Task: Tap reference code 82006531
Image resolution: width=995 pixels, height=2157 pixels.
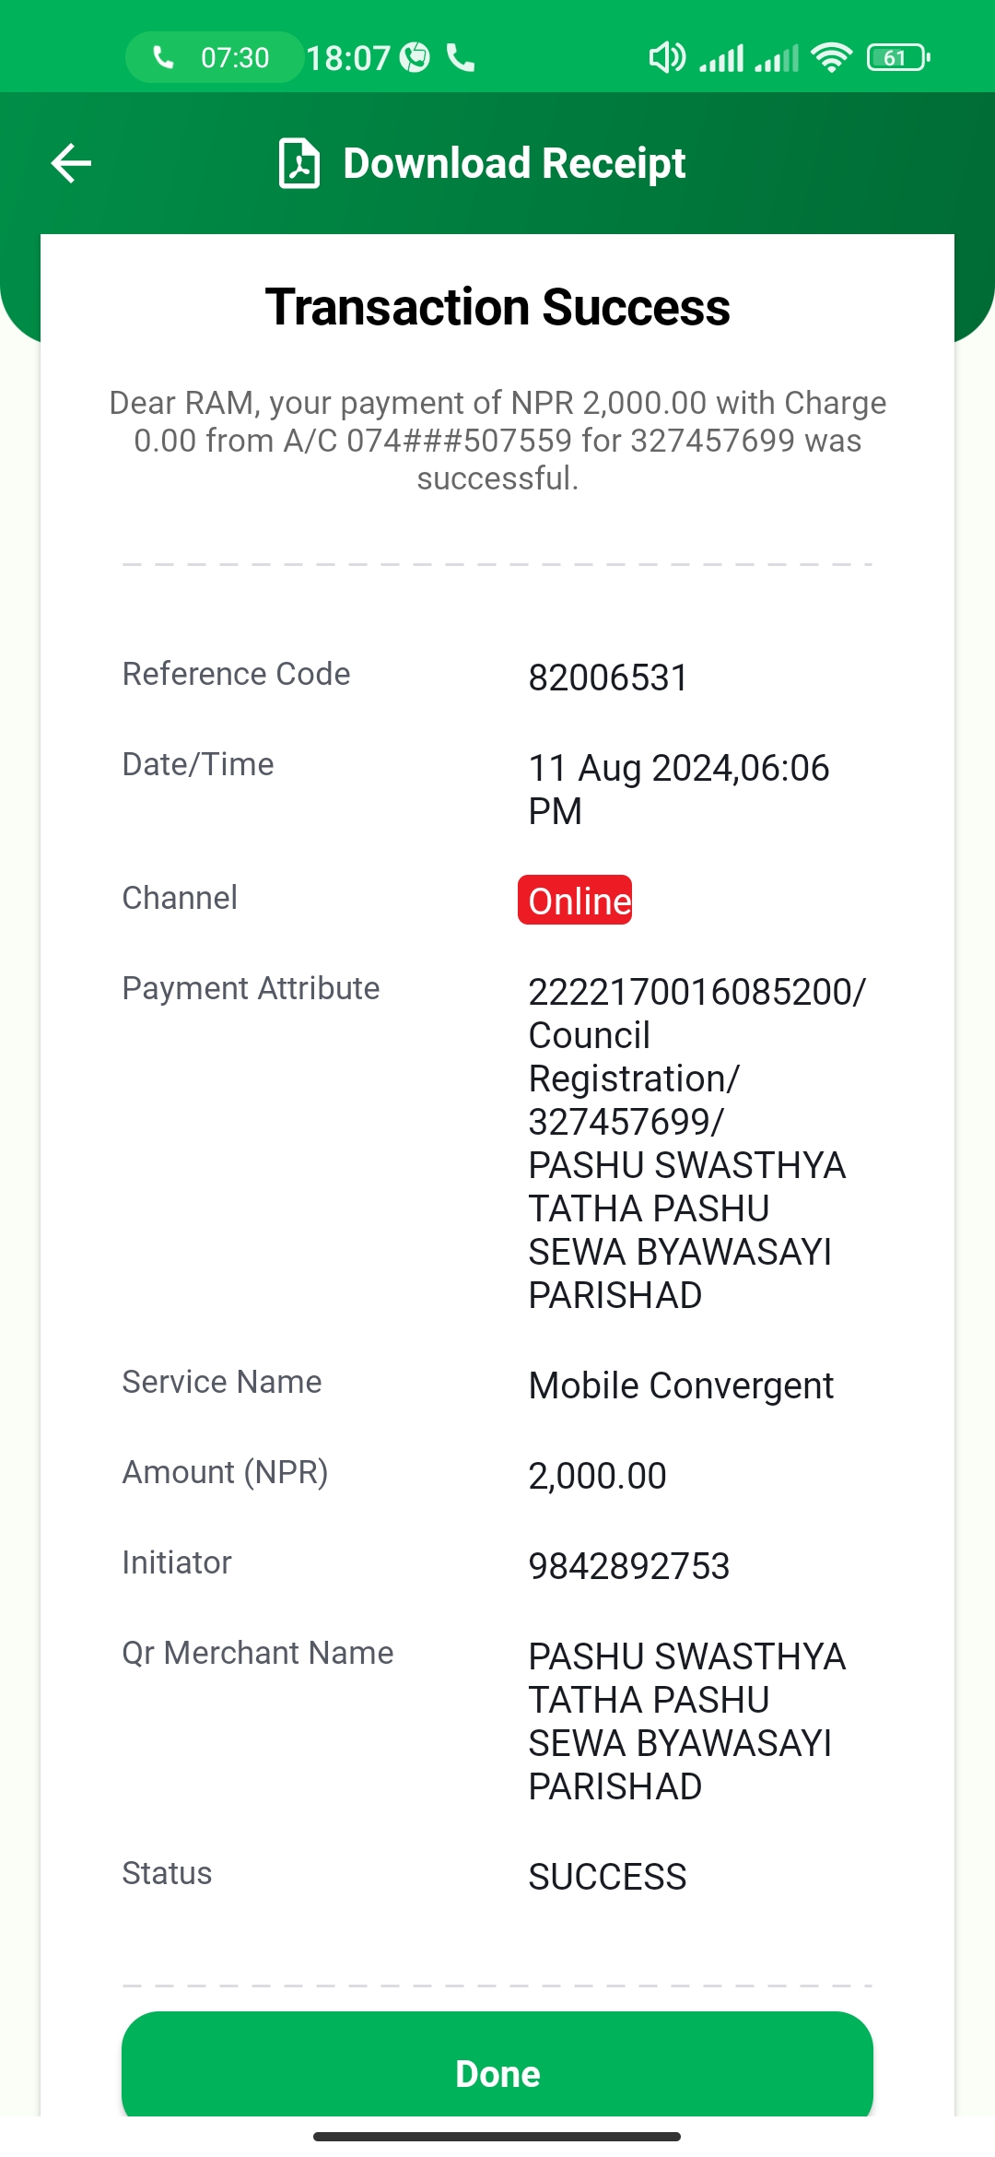Action: coord(608,678)
